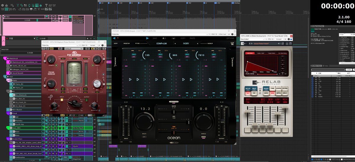
Task: Mute the MIX track
Action: (54, 17)
